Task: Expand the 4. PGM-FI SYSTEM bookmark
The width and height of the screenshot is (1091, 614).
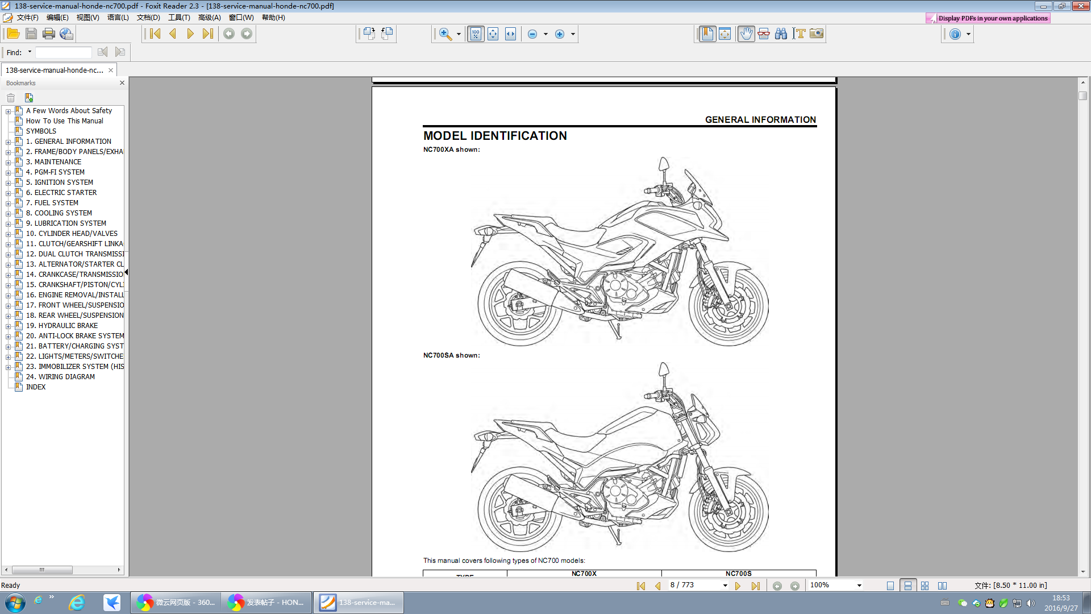Action: click(9, 172)
